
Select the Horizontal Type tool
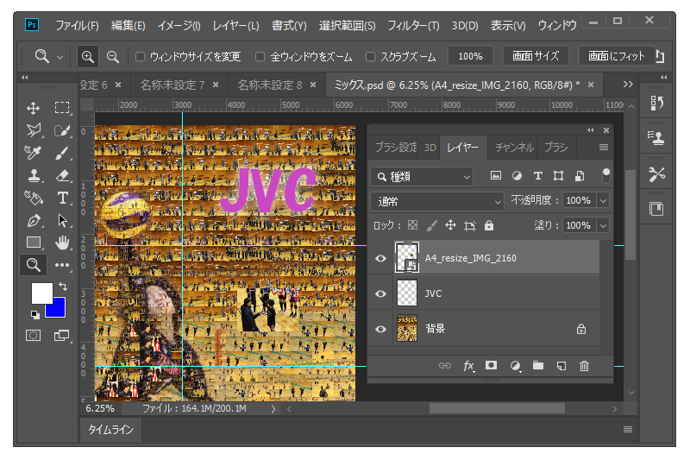62,198
